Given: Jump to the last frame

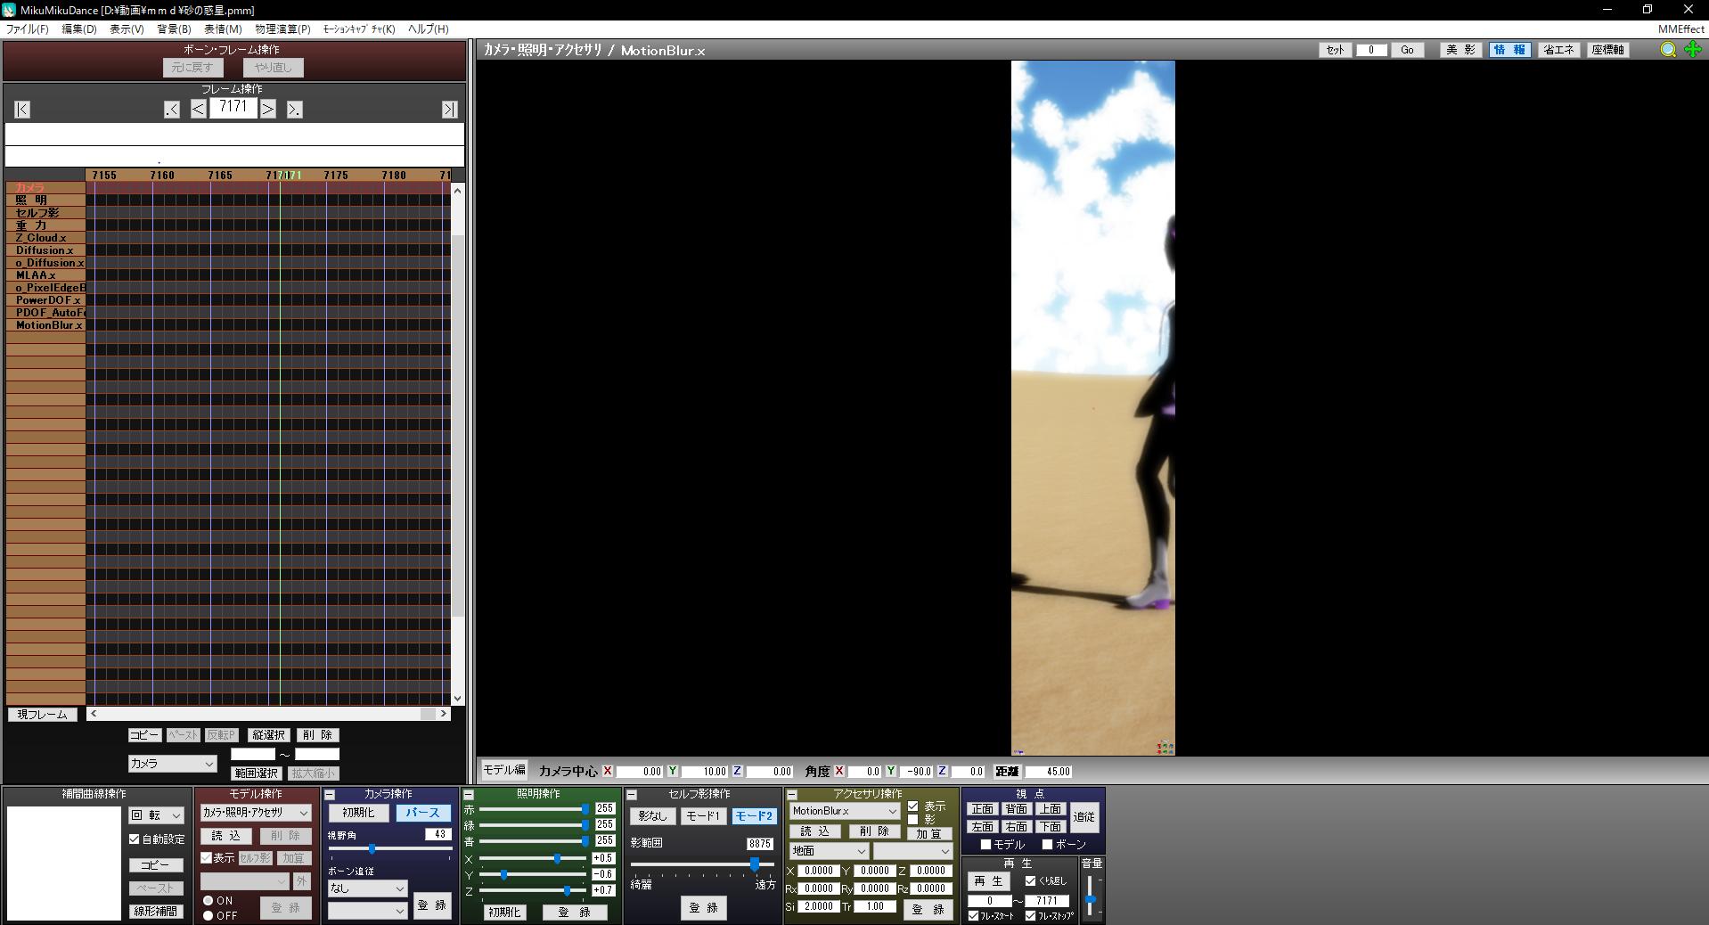Looking at the screenshot, I should click(450, 110).
